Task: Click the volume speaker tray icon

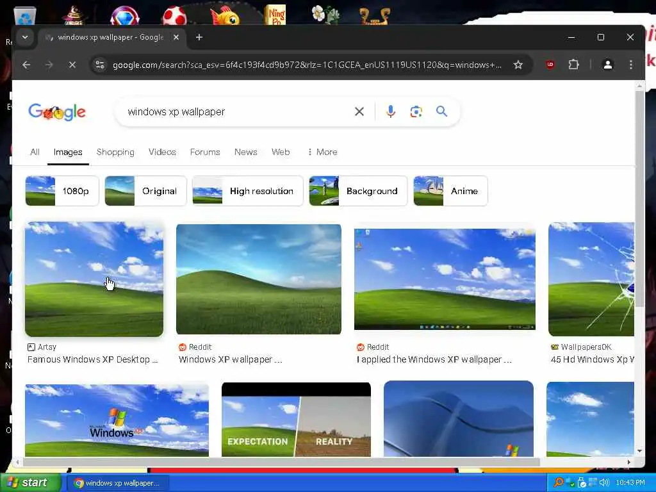Action: point(604,482)
